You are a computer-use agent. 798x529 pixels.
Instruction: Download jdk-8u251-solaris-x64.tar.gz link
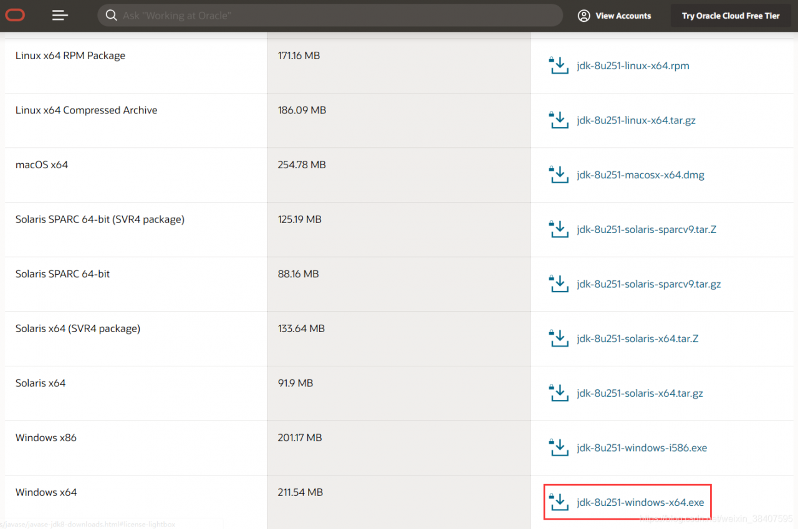tap(640, 393)
